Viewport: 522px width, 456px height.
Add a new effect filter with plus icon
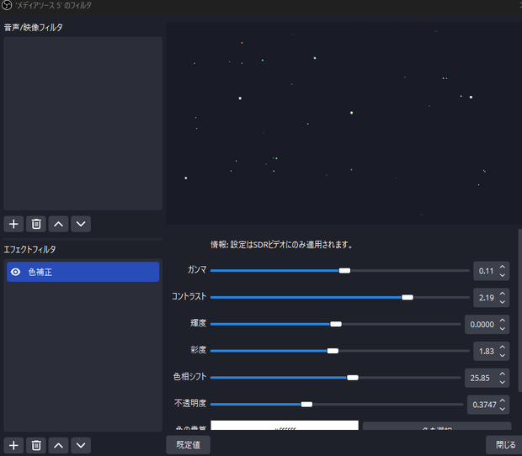(x=13, y=445)
